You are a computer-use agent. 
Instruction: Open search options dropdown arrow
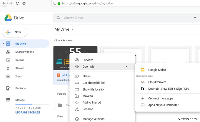(x=195, y=18)
